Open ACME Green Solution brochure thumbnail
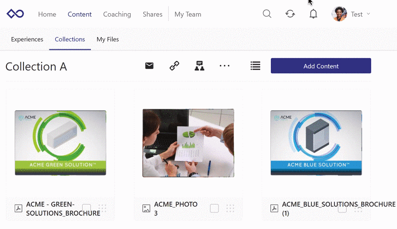This screenshot has height=229, width=397. point(60,143)
